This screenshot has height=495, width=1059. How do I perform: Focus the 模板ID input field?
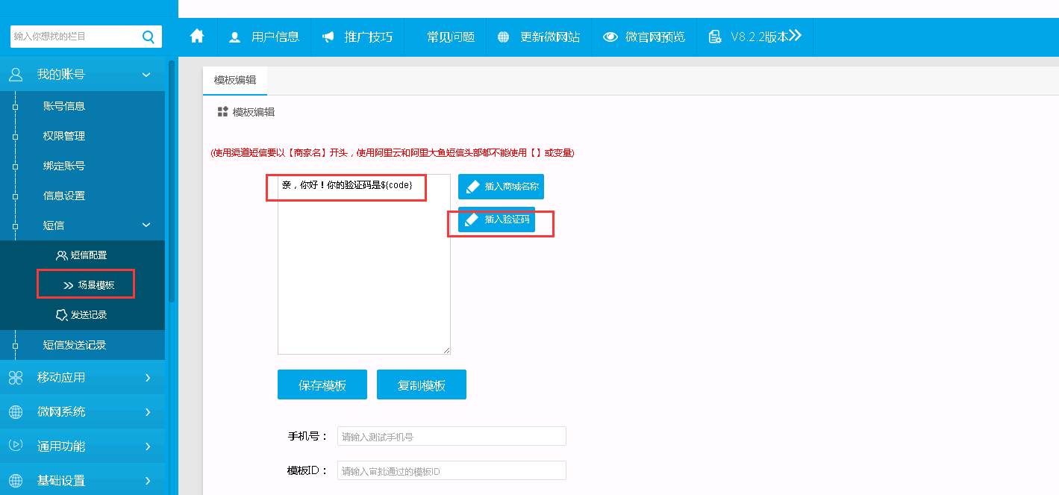(452, 470)
